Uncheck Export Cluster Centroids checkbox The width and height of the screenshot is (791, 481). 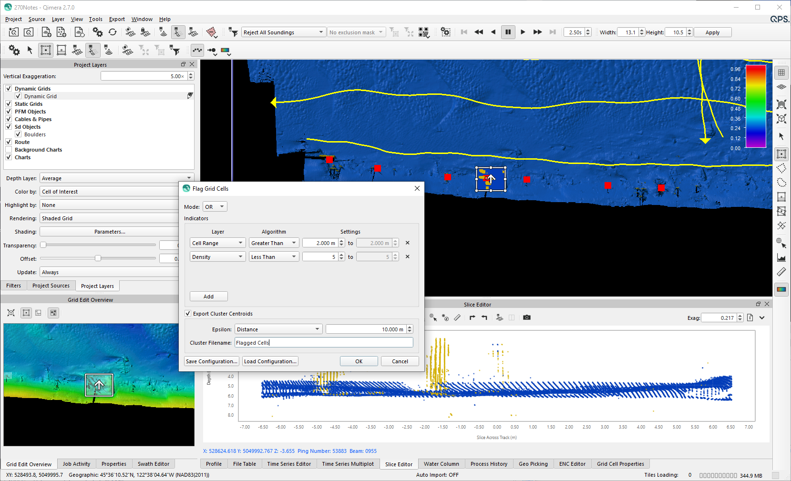point(188,314)
